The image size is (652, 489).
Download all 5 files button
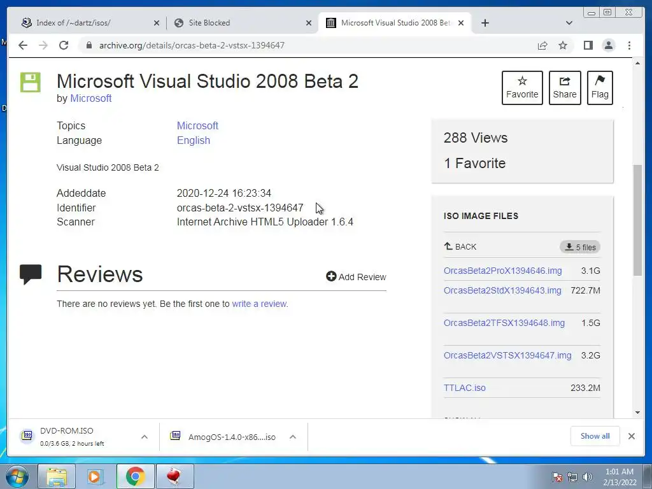click(580, 247)
